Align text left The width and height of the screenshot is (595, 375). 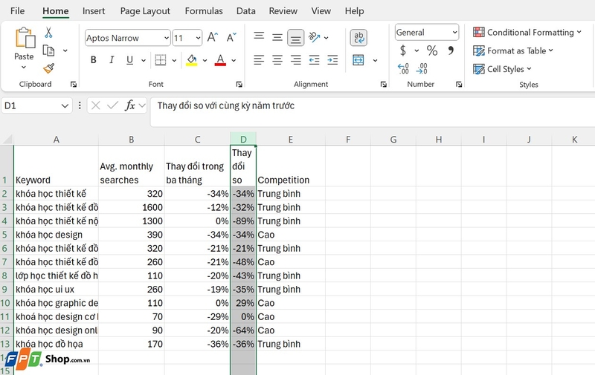259,60
